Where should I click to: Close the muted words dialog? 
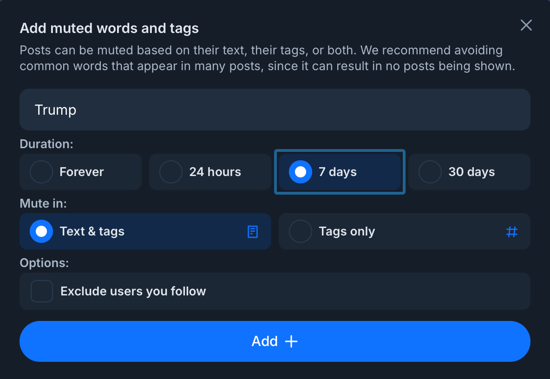click(526, 25)
